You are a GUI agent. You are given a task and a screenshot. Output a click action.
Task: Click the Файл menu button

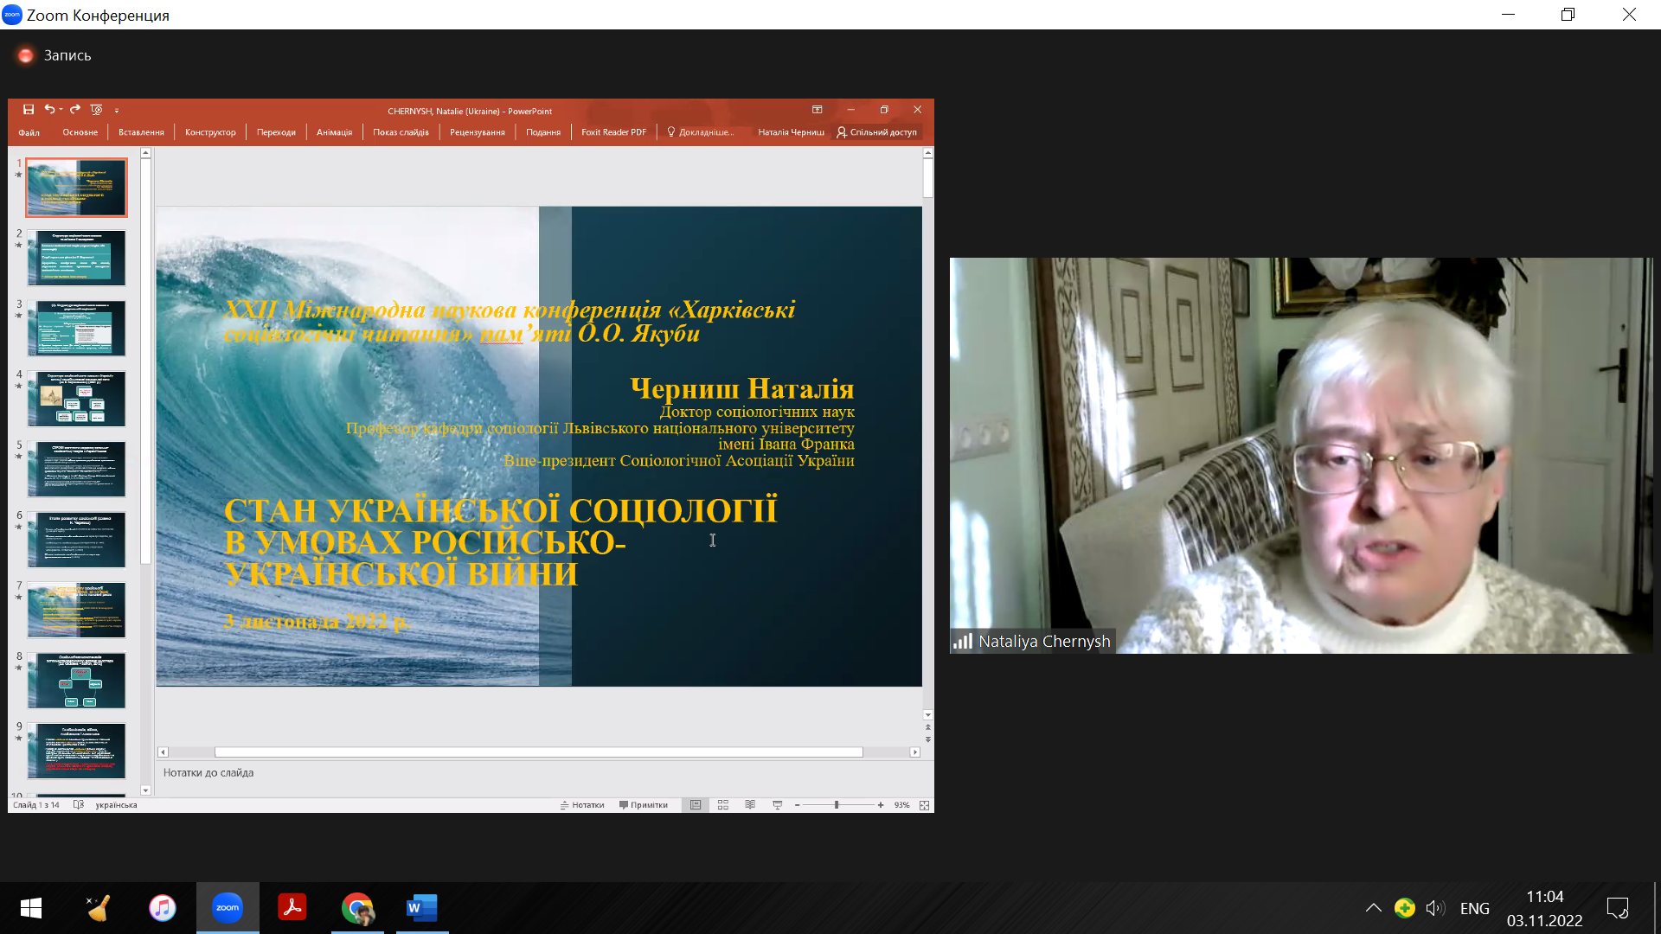[29, 132]
